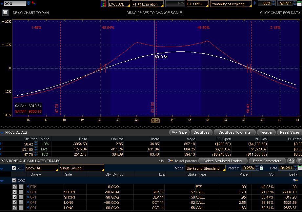Adjust the 9/17/11 date stepper arrows
Image resolution: width=302 pixels, height=212 pixels.
pyautogui.click(x=295, y=3)
